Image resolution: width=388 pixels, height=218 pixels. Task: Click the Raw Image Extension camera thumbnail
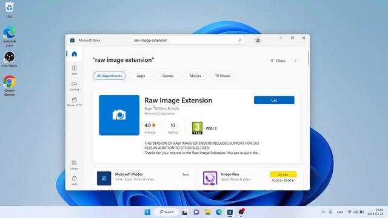pos(119,115)
